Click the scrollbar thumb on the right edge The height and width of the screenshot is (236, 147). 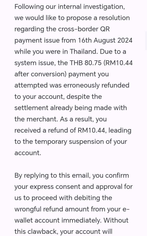[146, 41]
